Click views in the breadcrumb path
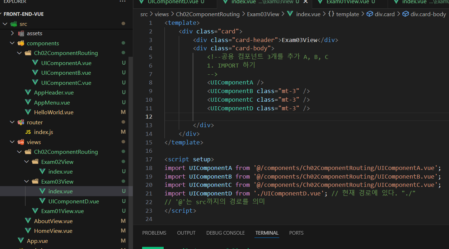 [162, 14]
